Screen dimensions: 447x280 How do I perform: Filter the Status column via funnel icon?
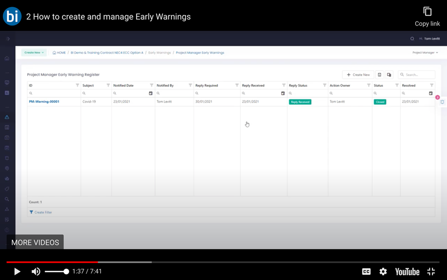pos(397,85)
